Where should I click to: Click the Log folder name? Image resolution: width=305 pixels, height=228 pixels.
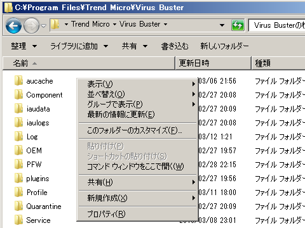[x=32, y=137]
